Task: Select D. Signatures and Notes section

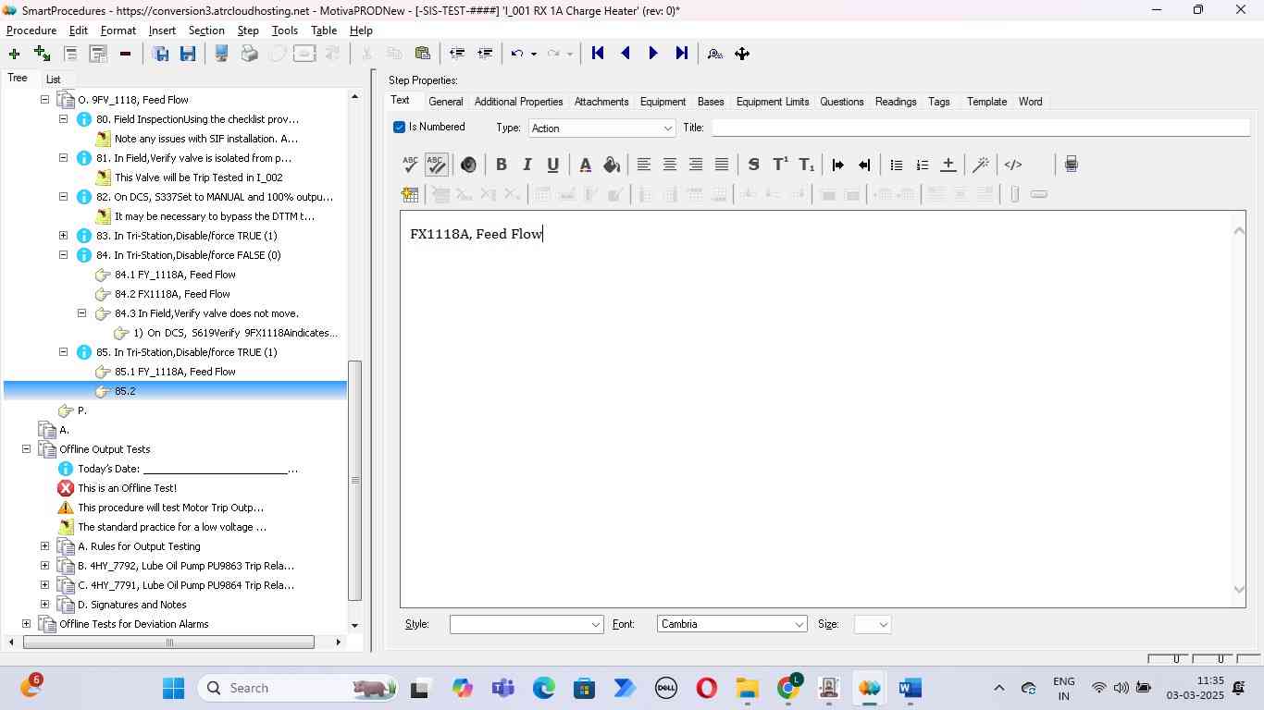Action: pyautogui.click(x=132, y=605)
